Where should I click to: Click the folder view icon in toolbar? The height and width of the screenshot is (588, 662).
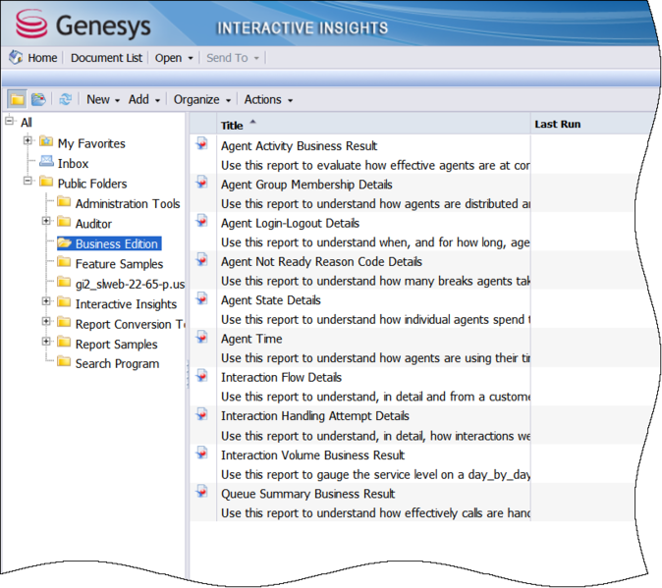tap(17, 99)
